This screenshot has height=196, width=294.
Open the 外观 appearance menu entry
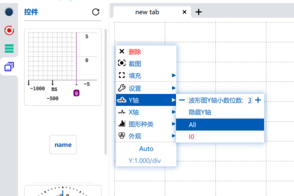coord(146,136)
